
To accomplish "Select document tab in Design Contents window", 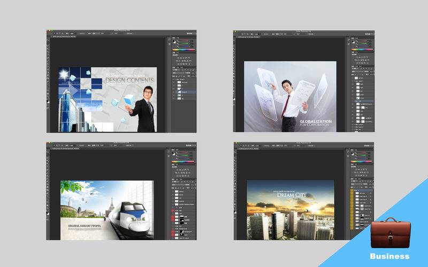I will (63, 36).
